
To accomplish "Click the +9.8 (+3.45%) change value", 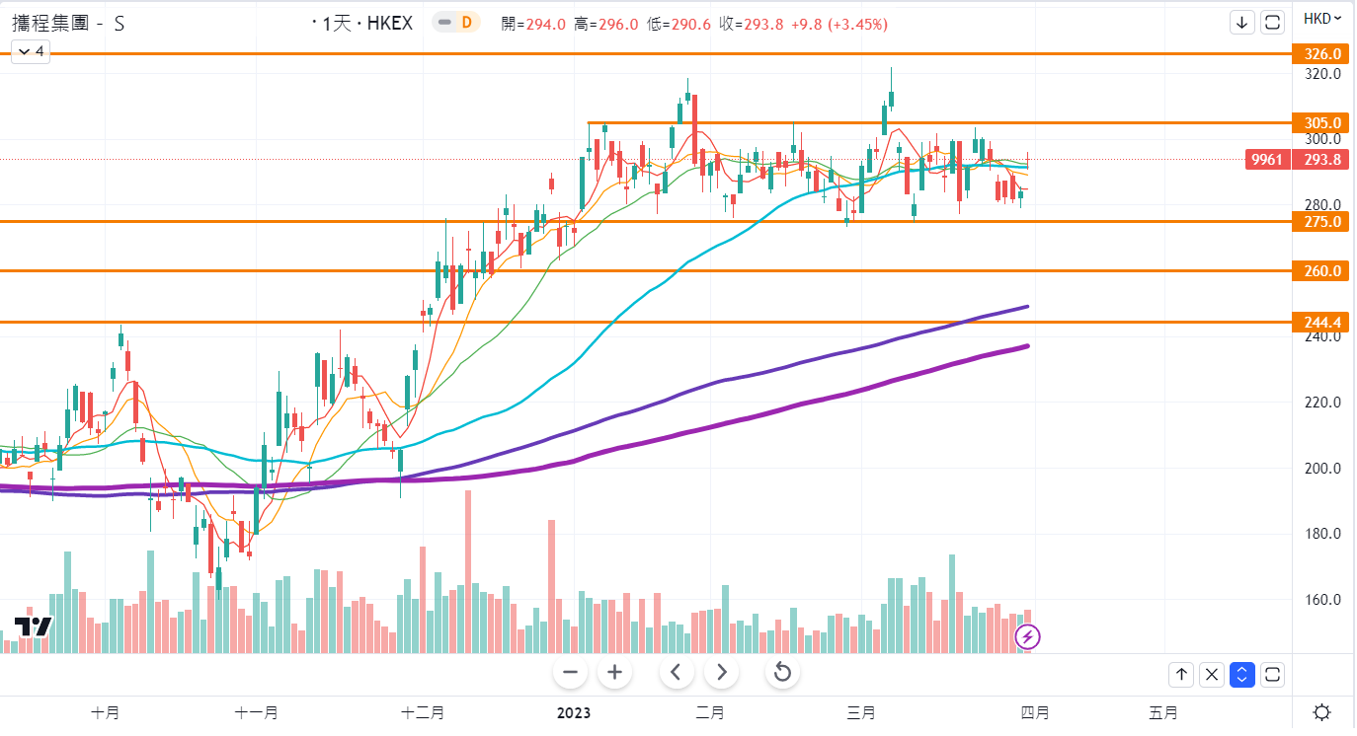I will click(839, 24).
